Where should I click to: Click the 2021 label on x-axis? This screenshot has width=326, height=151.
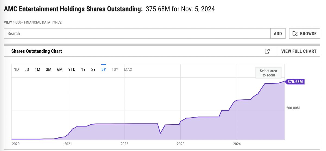point(68,144)
